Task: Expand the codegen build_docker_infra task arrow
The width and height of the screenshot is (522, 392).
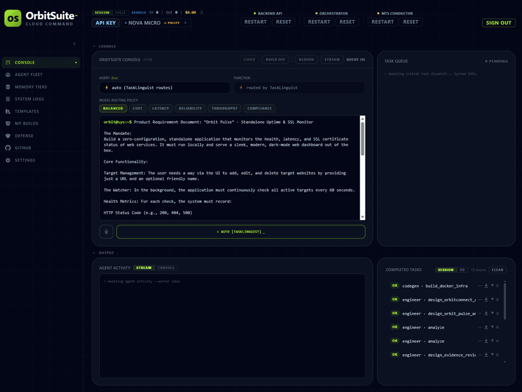Action: pos(492,286)
